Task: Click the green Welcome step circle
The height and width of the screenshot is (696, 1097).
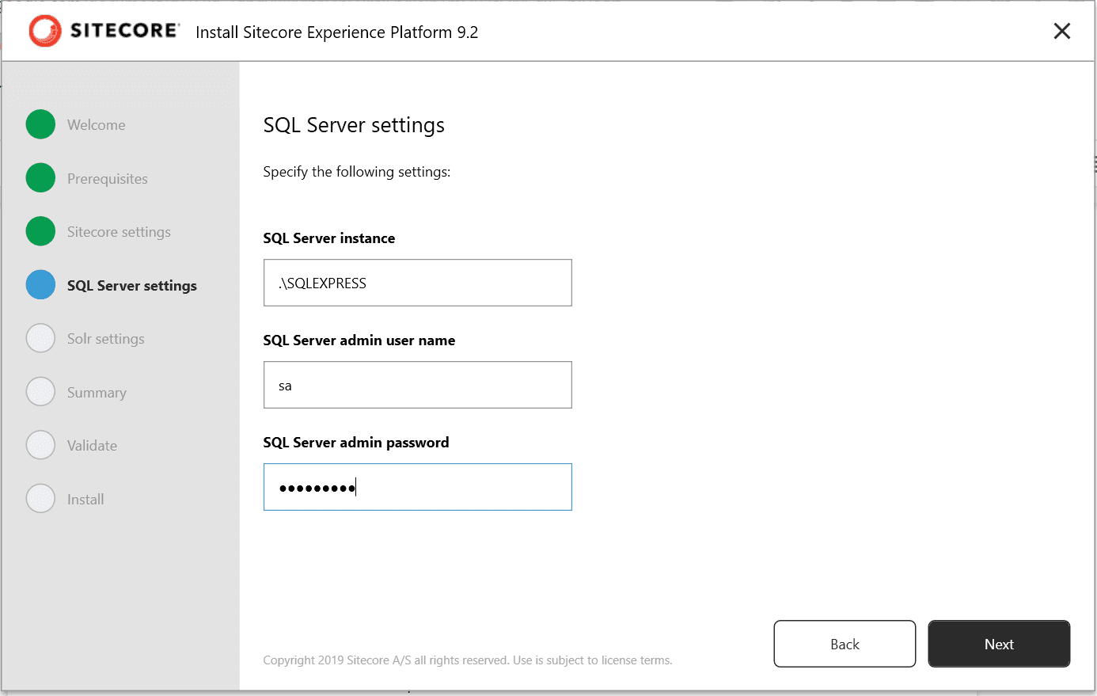Action: 40,124
